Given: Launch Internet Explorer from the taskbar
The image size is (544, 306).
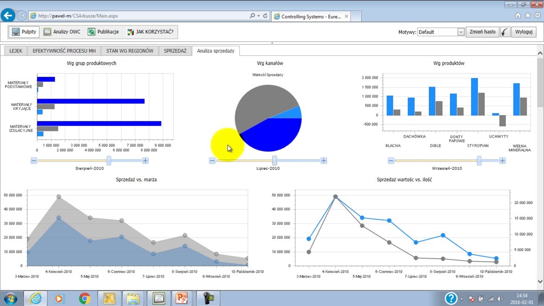Looking at the screenshot, I should click(x=35, y=298).
